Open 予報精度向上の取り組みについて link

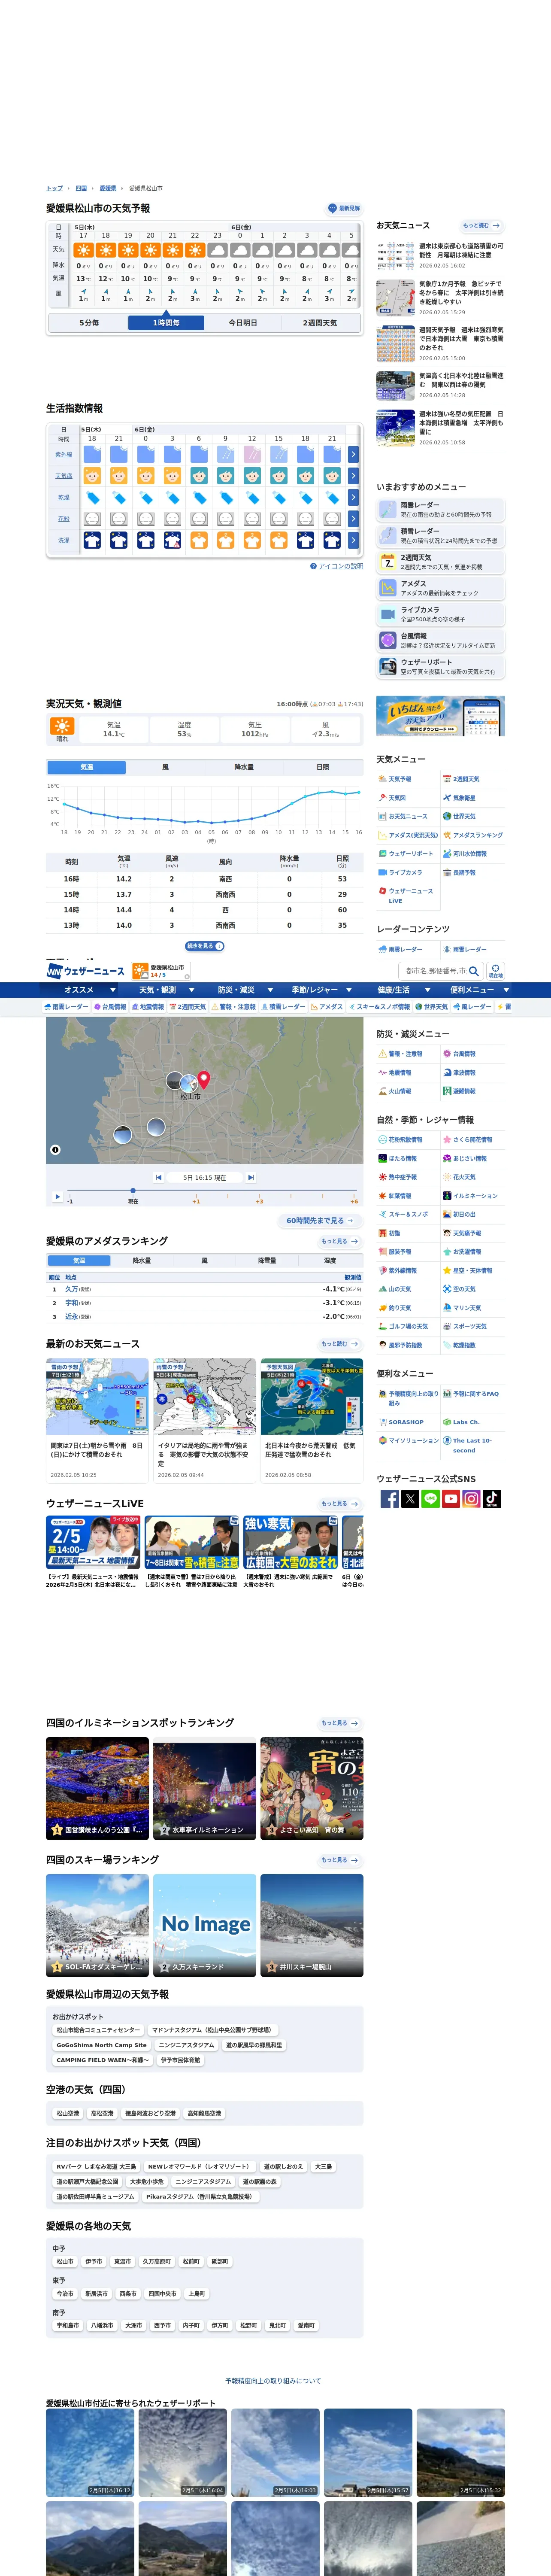[x=273, y=2381]
